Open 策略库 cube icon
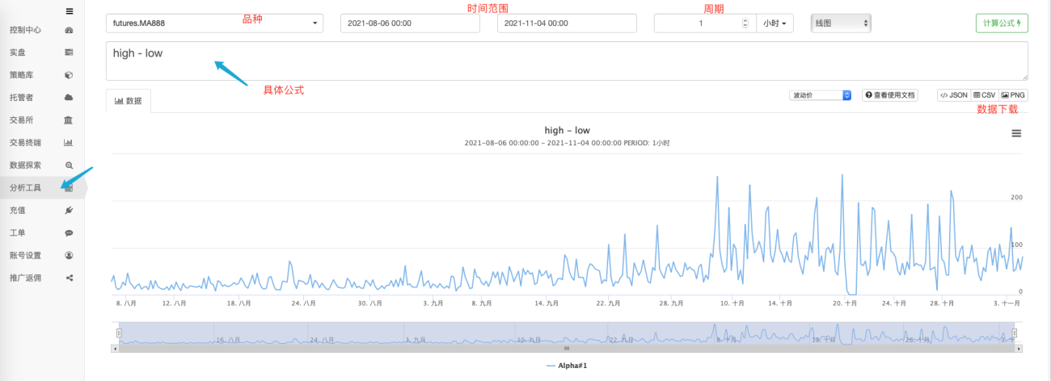This screenshot has height=381, width=1051. pyautogui.click(x=69, y=75)
